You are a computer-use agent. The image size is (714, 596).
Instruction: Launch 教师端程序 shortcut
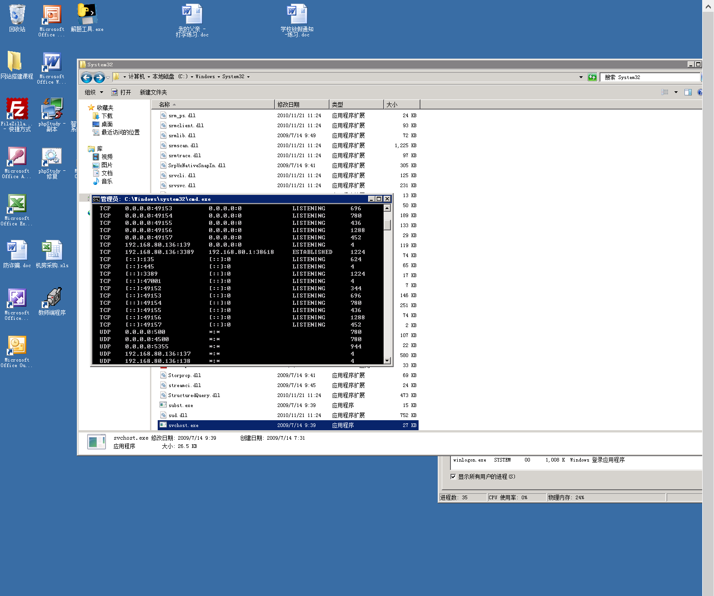click(x=52, y=302)
